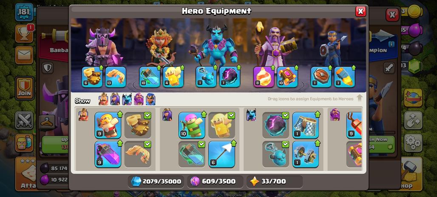Toggle the Minion Prince show filter
Viewport: 437px width, 197px height.
[x=127, y=99]
